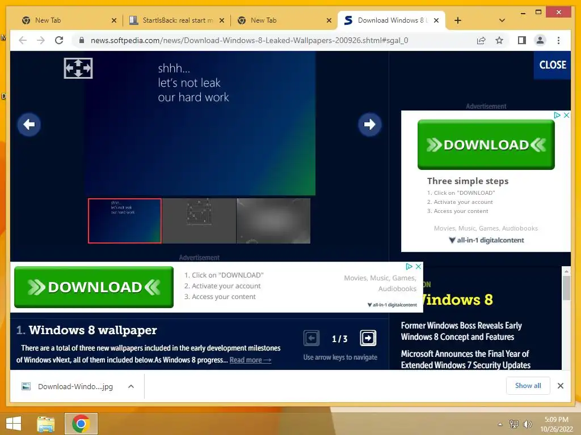Click the gallery fullscreen expand icon
Viewport: 581px width, 435px height.
point(78,68)
